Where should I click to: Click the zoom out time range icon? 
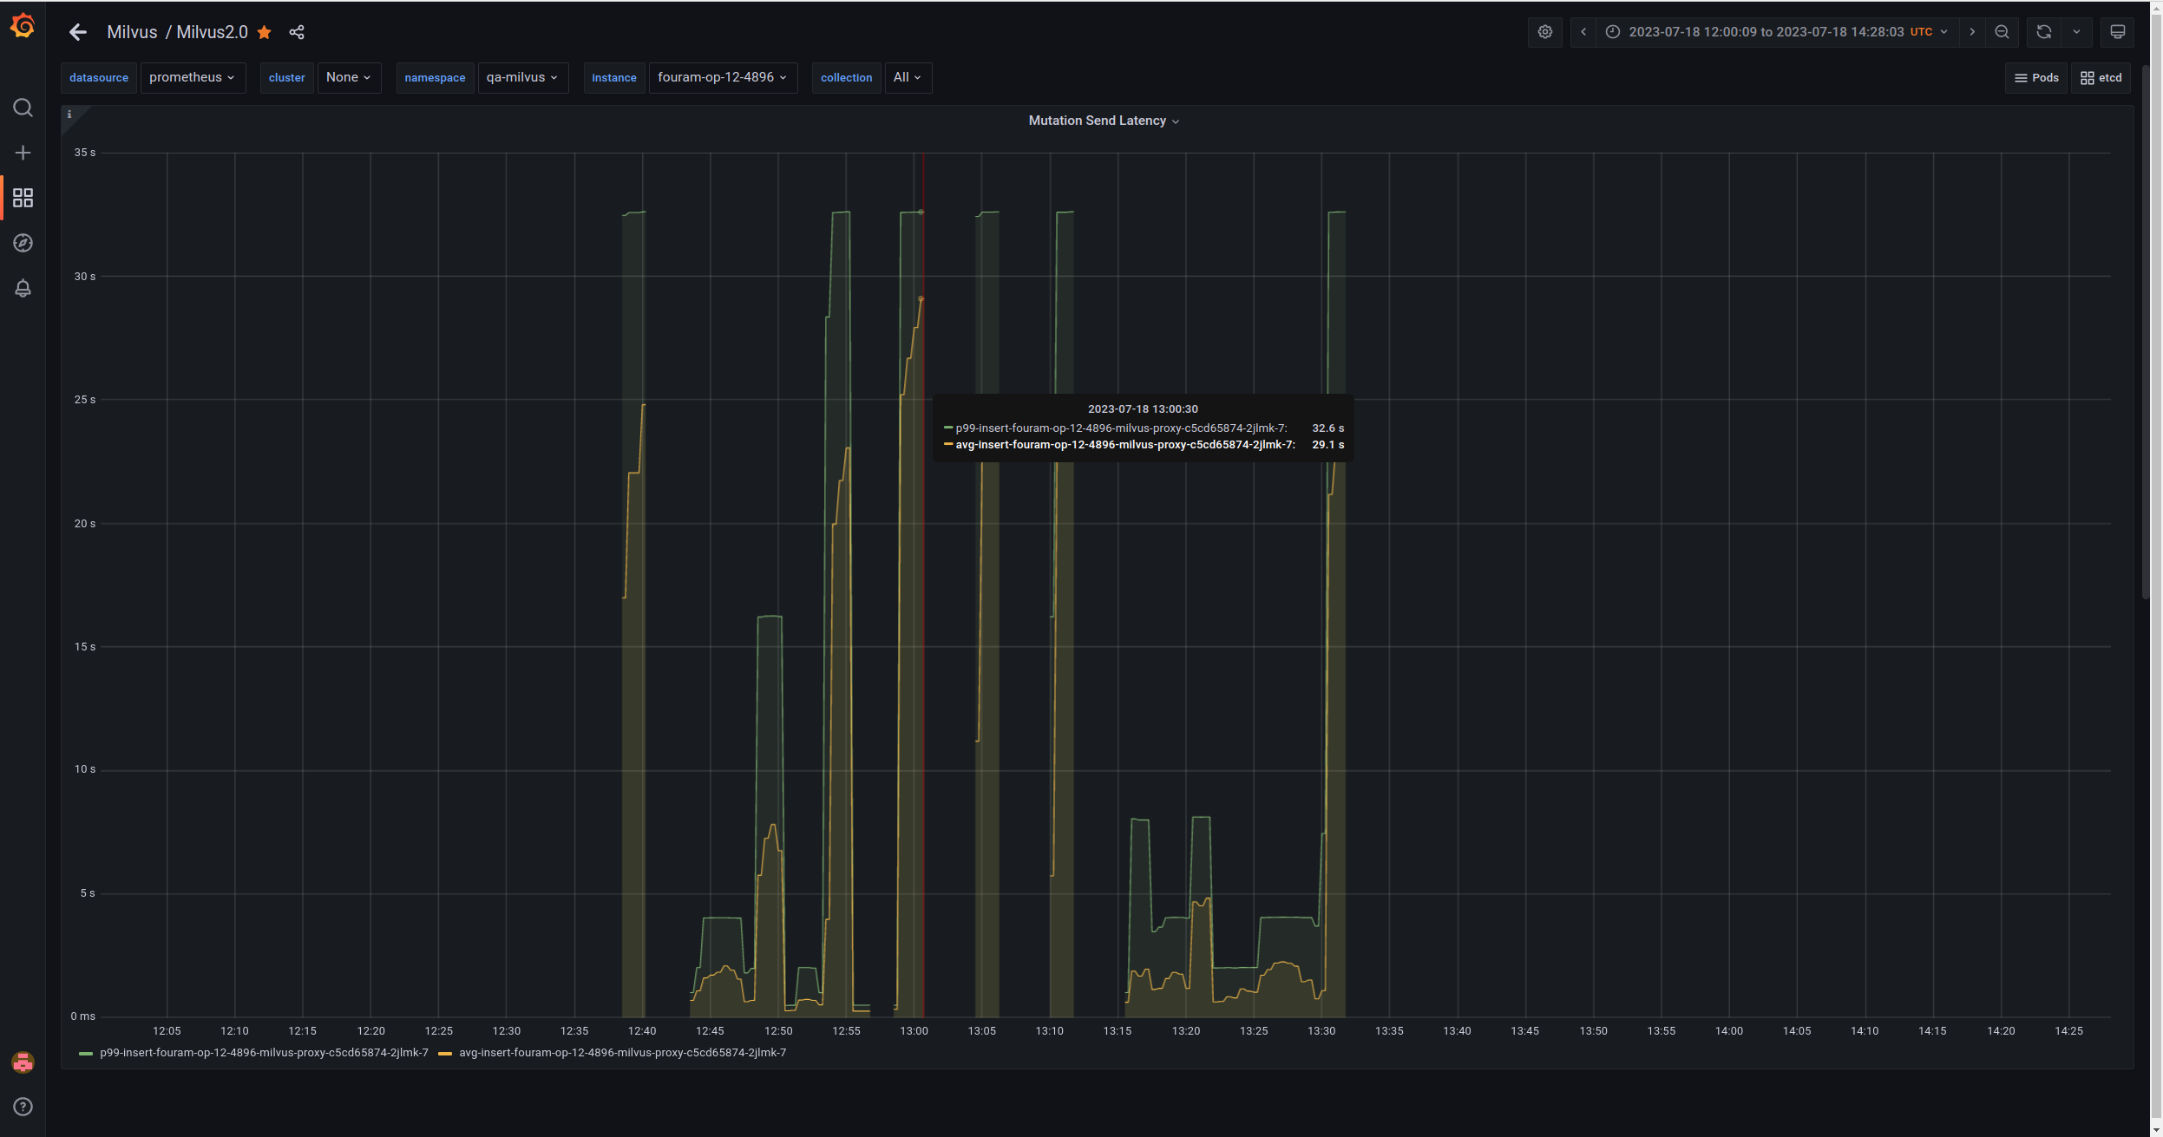[x=2002, y=32]
